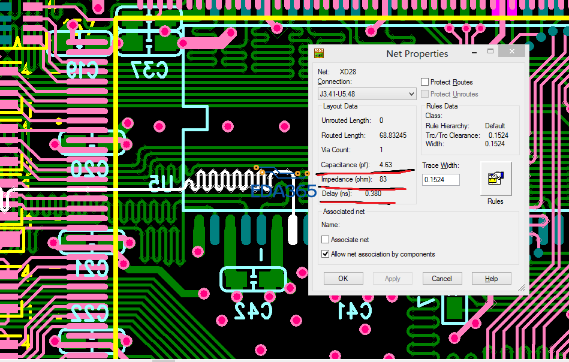569x362 pixels.
Task: Minimize the Net Properties dialog
Action: click(x=474, y=52)
